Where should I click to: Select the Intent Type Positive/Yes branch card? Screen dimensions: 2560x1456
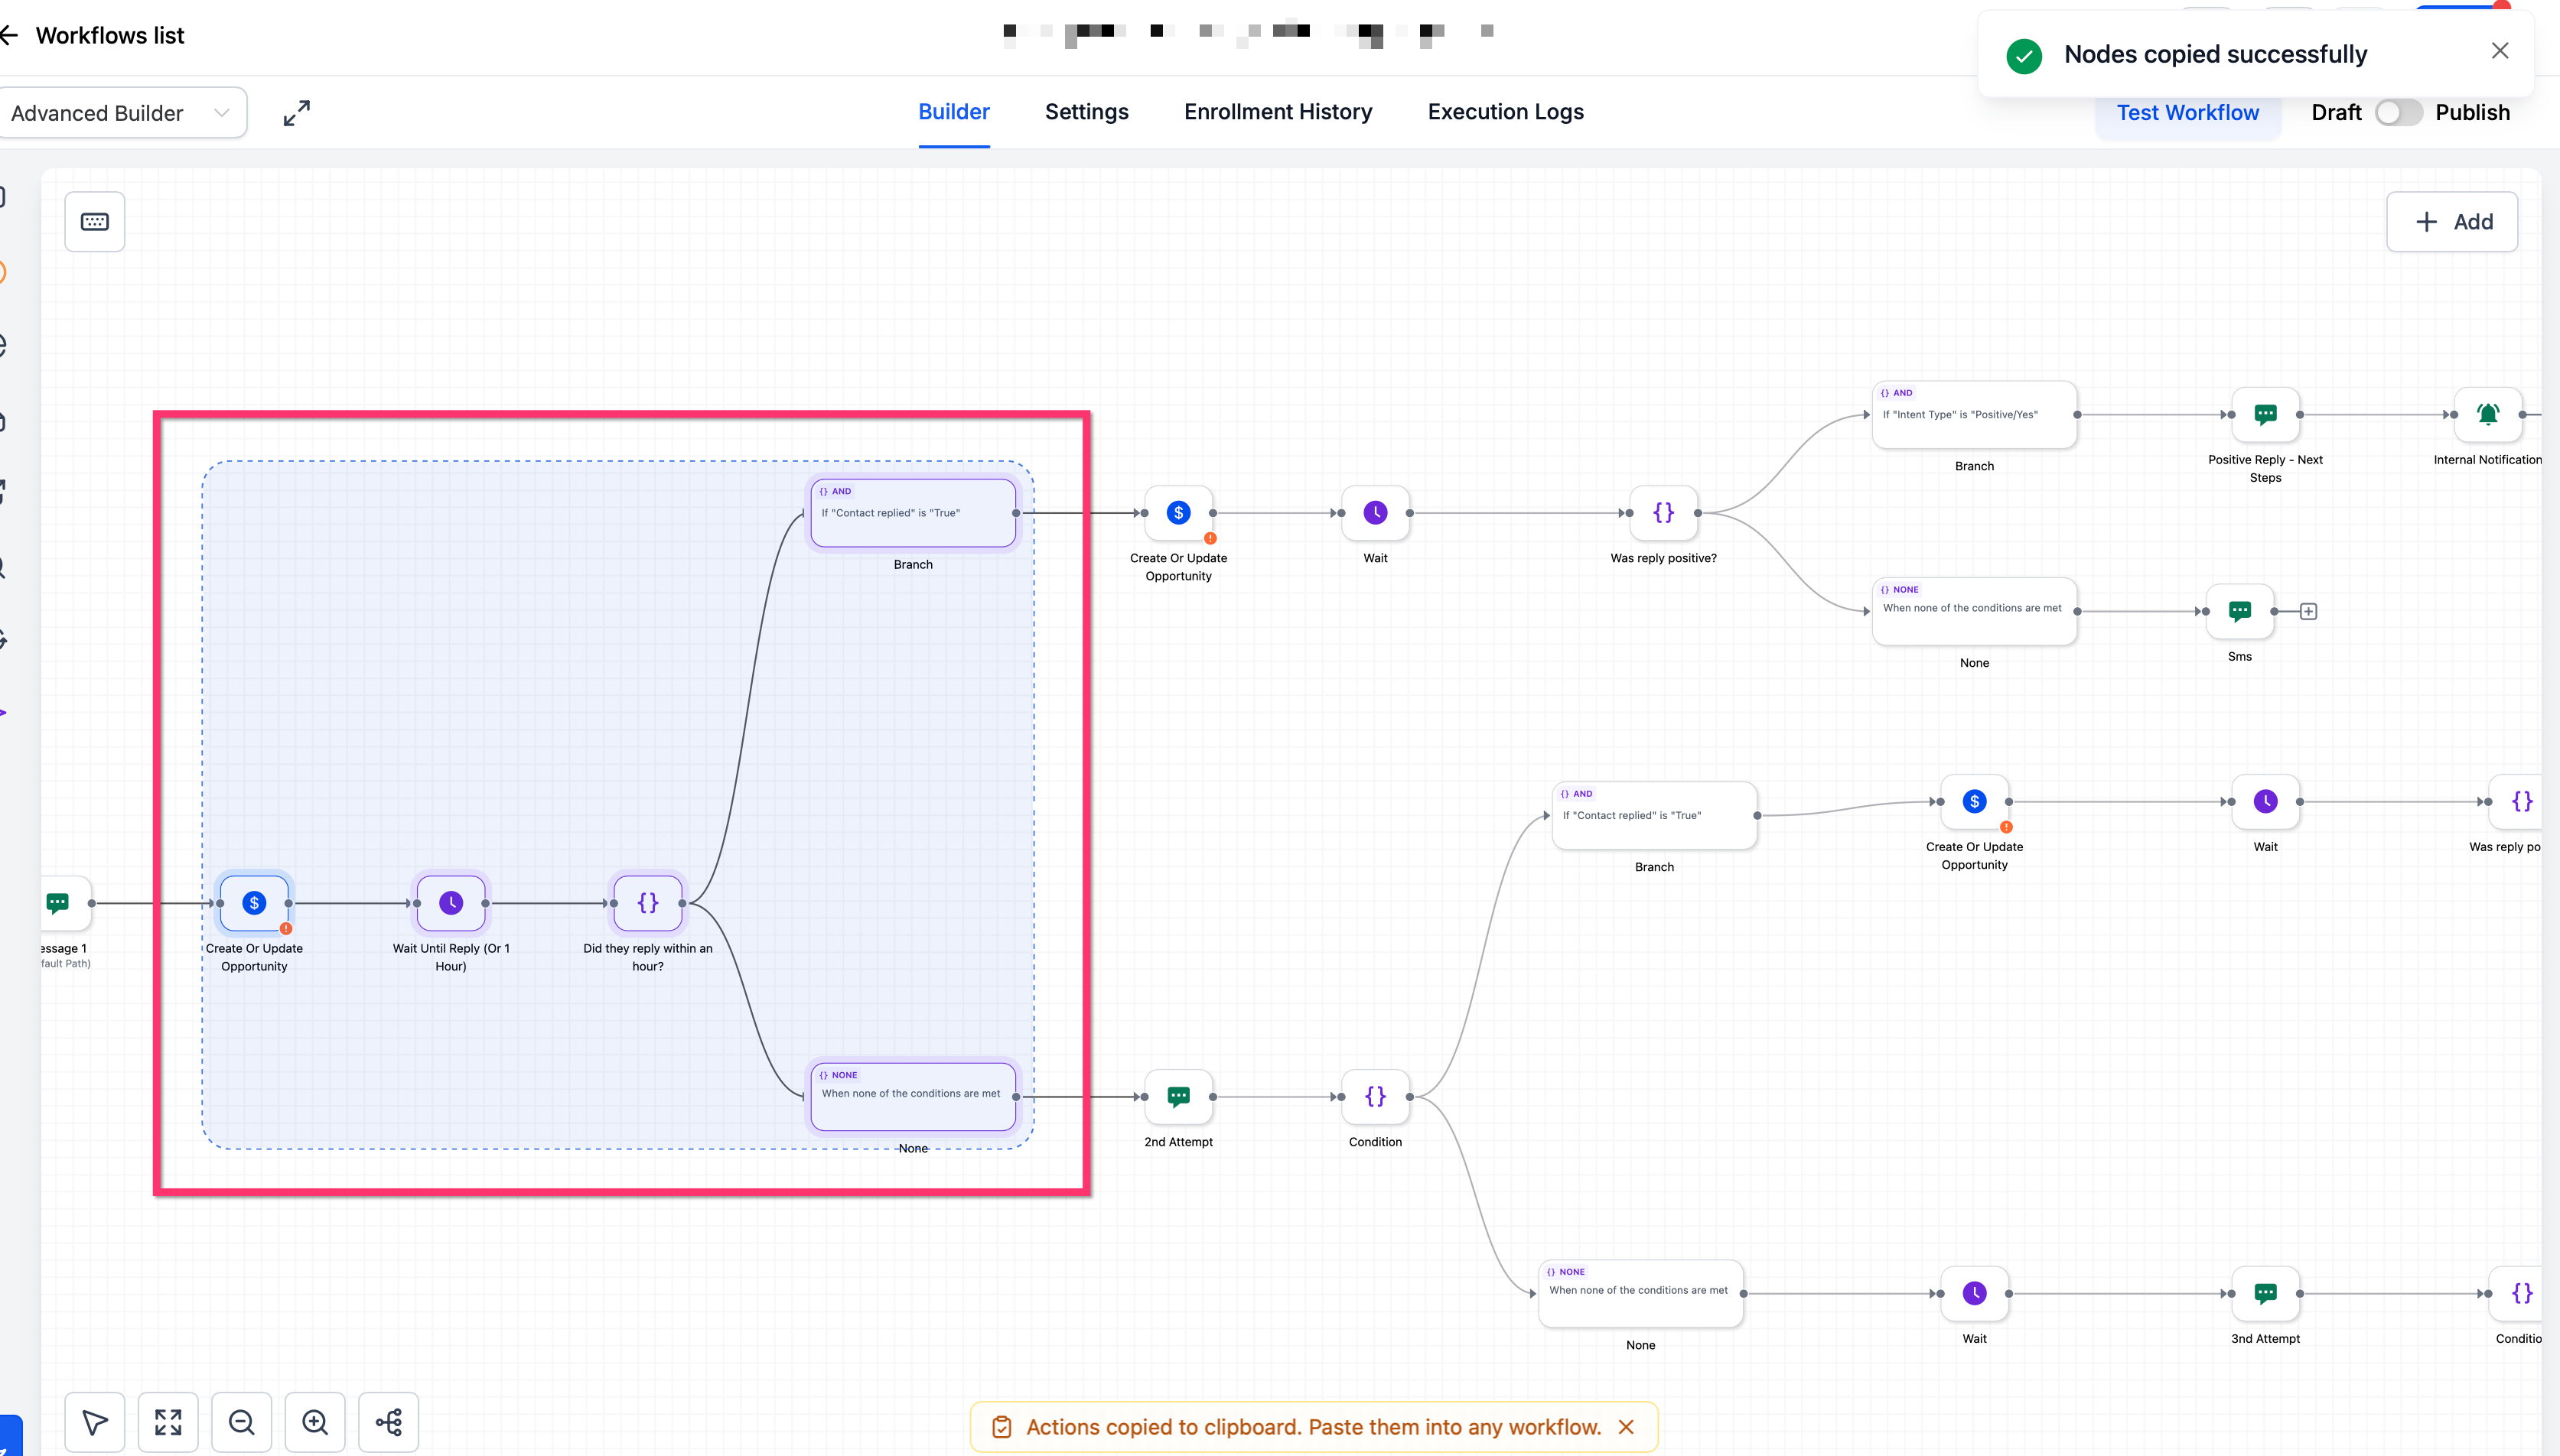1974,415
